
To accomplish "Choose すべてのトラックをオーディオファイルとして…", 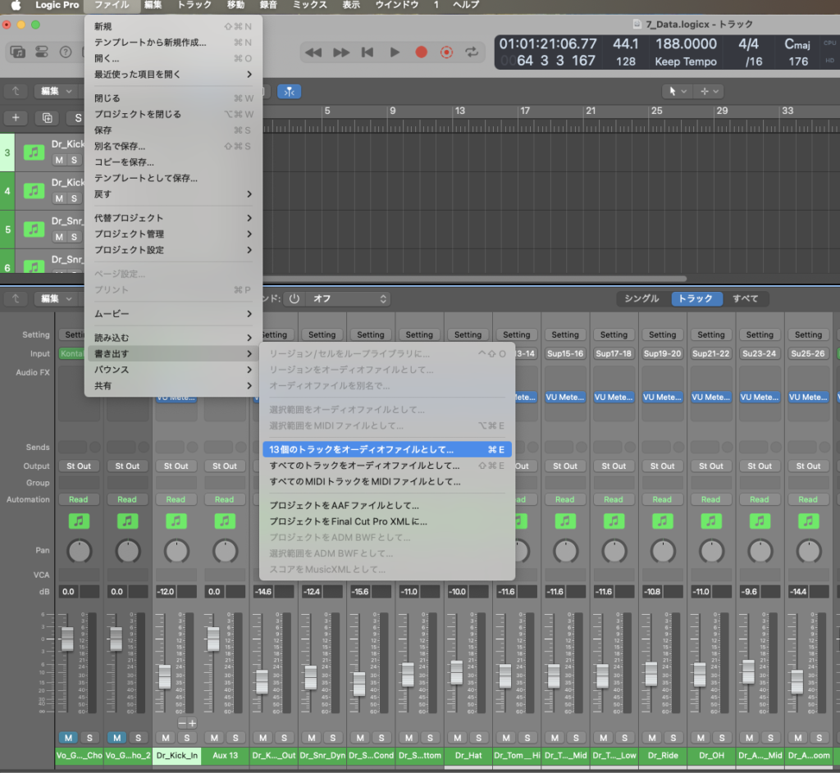I will pos(387,466).
